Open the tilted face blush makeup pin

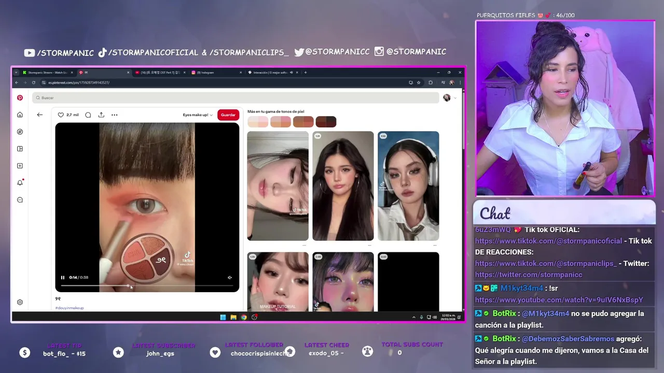pos(278,186)
